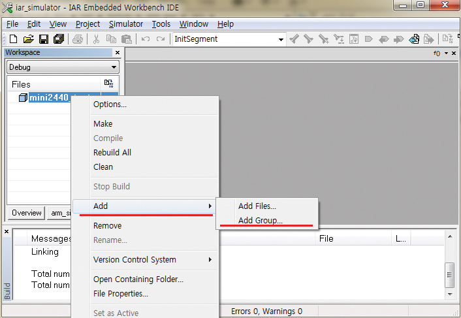Click the Navigate Backward icon
The image size is (461, 318).
tap(414, 39)
